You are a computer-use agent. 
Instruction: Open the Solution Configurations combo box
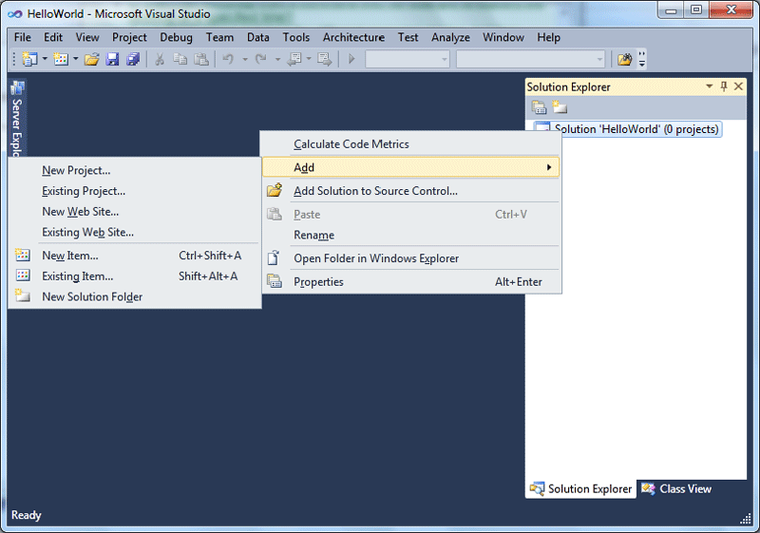(408, 60)
